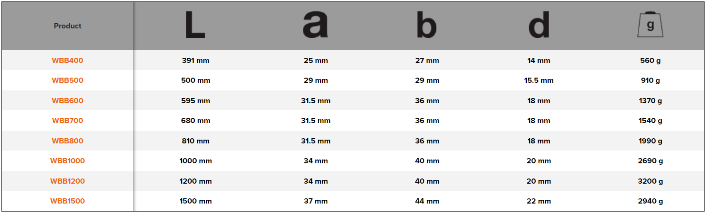Open the WBB700 product page
Screen dimensions: 706x213
point(67,121)
